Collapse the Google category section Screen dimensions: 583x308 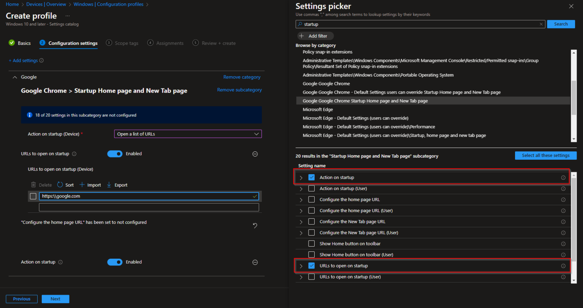tap(15, 77)
